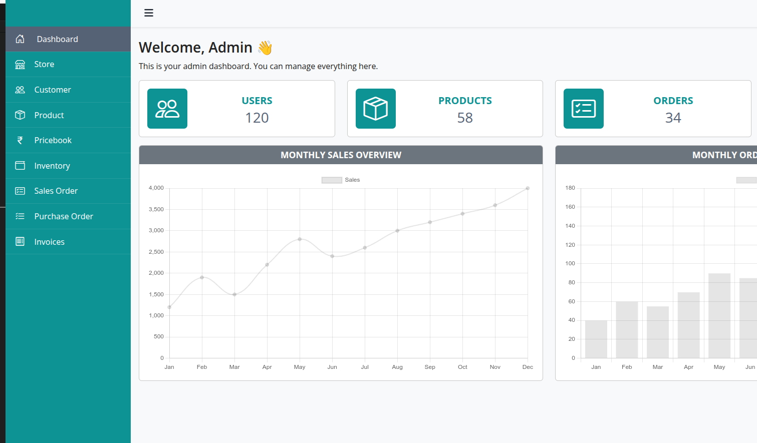
Task: Click the Store shop icon in sidebar
Action: [x=20, y=64]
